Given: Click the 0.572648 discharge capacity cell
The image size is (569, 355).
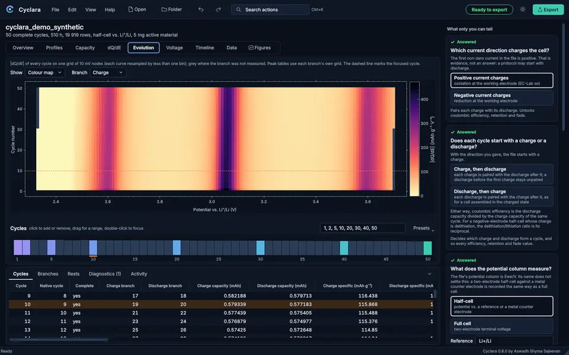Looking at the screenshot, I should pyautogui.click(x=301, y=330).
